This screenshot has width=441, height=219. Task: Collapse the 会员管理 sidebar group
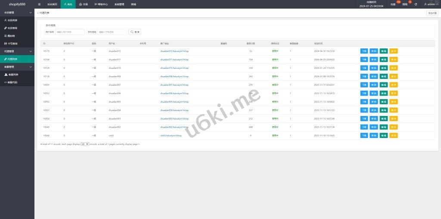tap(17, 13)
